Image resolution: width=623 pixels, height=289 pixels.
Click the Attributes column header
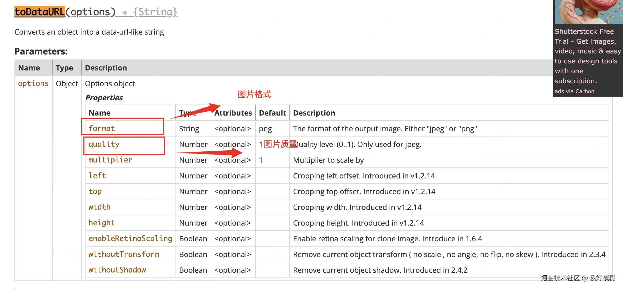click(x=233, y=113)
